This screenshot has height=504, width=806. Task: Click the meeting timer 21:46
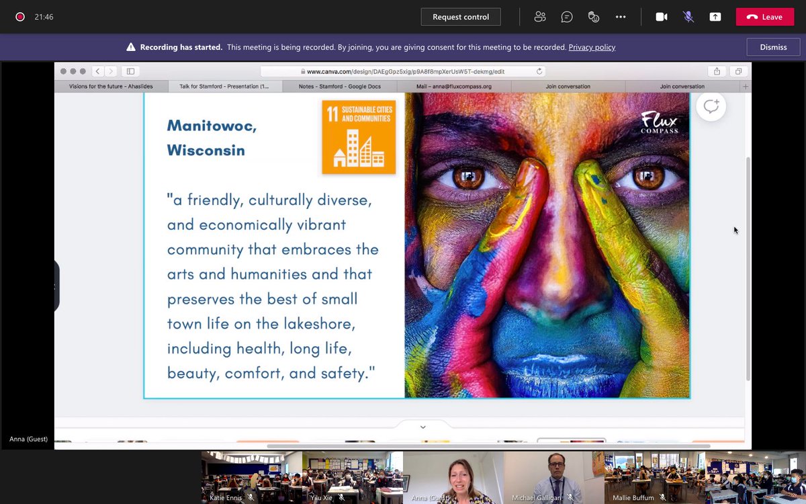[x=44, y=17]
